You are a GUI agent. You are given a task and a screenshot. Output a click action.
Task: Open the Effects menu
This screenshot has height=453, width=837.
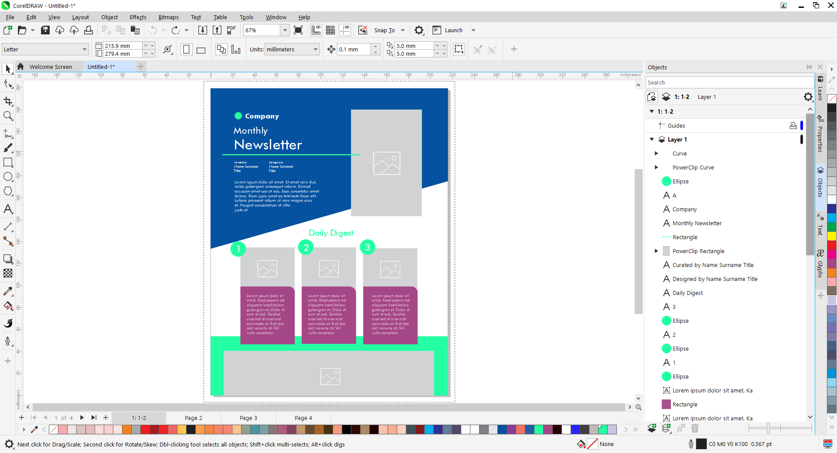[138, 17]
